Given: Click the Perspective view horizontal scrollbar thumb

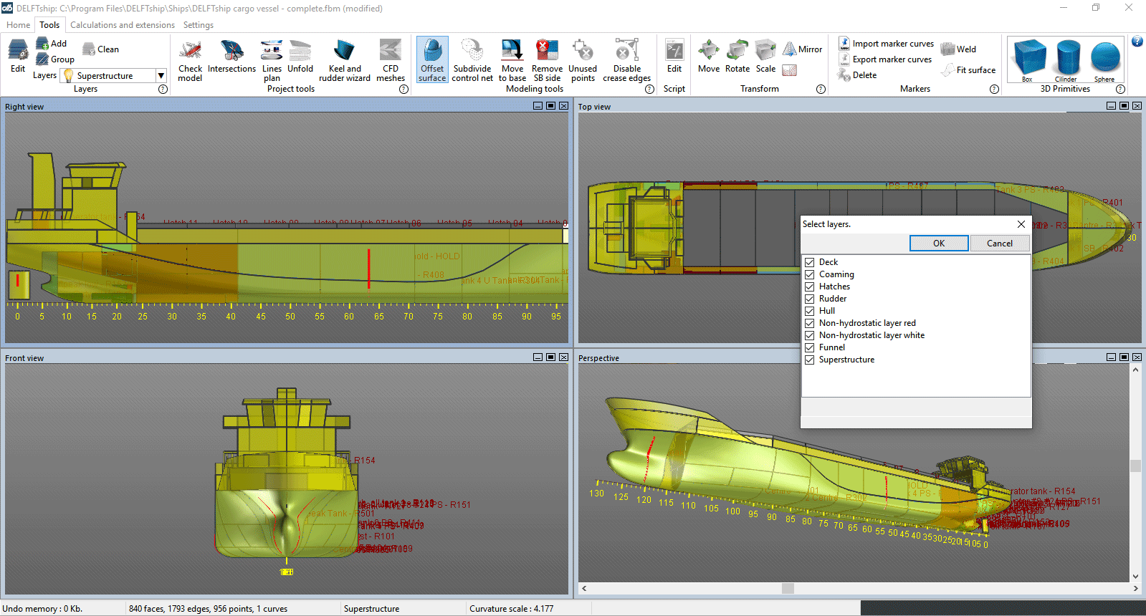Looking at the screenshot, I should point(788,589).
